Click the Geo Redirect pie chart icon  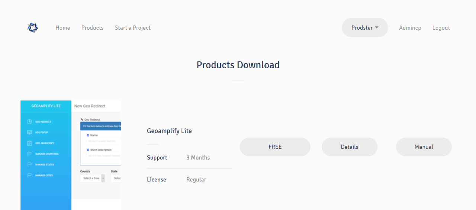tap(29, 122)
